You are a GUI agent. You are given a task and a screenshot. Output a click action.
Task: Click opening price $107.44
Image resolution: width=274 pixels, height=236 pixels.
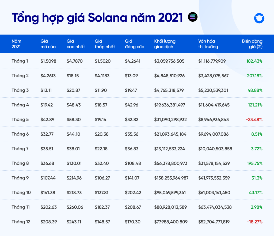click(x=48, y=178)
